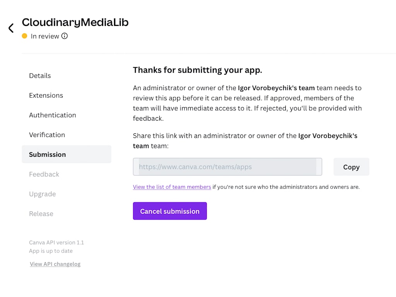Open View the list of team members link
Image resolution: width=396 pixels, height=297 pixels.
point(172,187)
